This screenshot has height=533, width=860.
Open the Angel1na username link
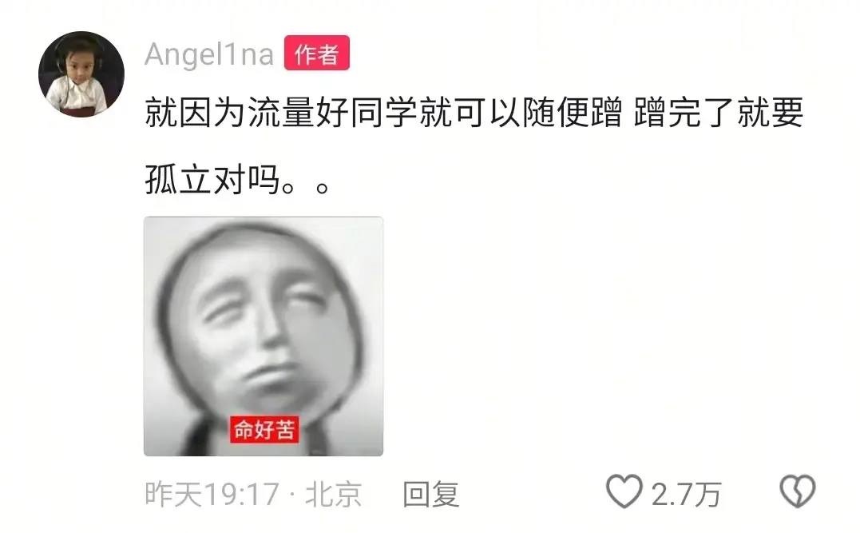209,54
